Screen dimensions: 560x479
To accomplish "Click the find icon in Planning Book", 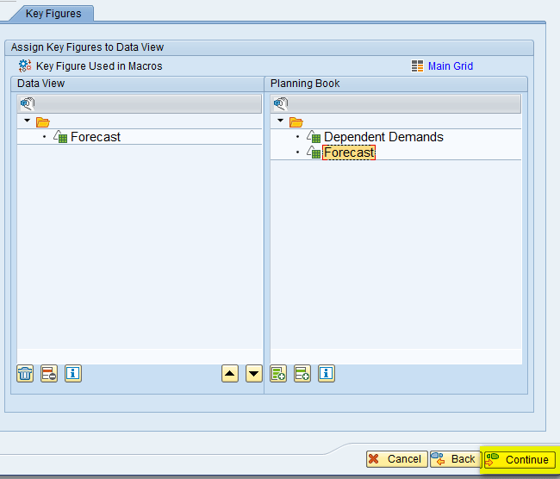I will tap(281, 103).
